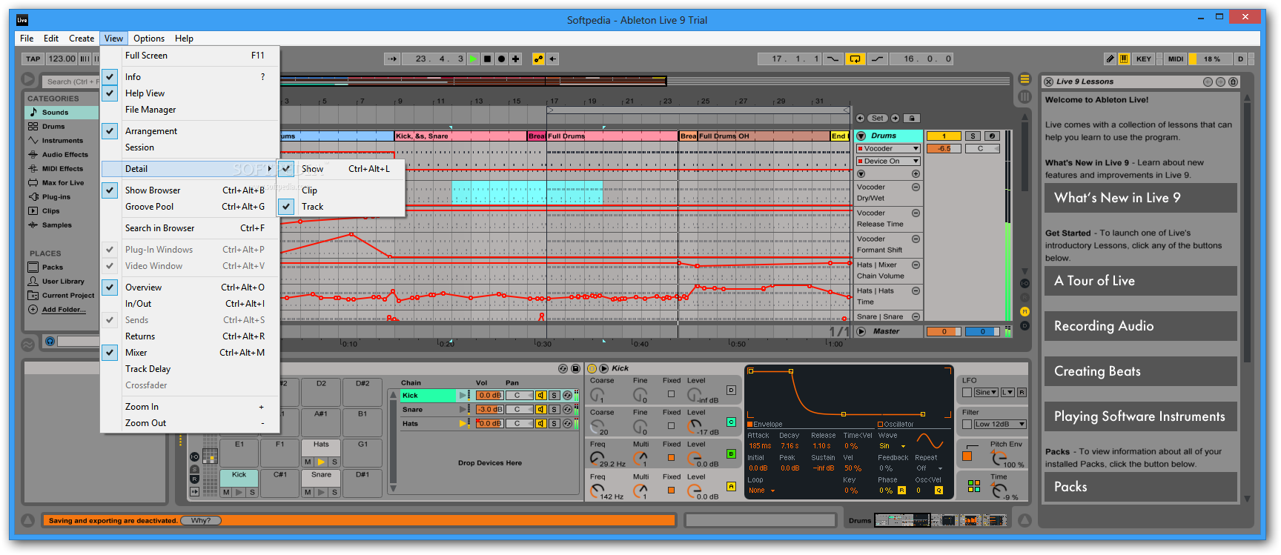Adjust Drums track volume -6.5 slider
Viewport: 1281px width, 555px height.
point(944,148)
